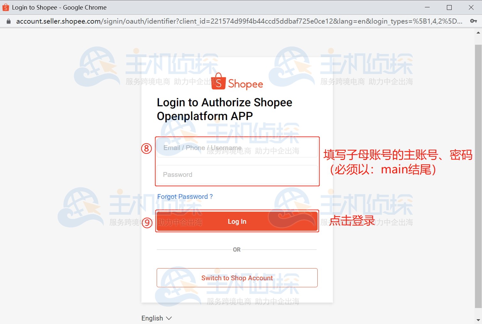Select Switch to Shop Account
Viewport: 482px width, 324px height.
pyautogui.click(x=237, y=278)
